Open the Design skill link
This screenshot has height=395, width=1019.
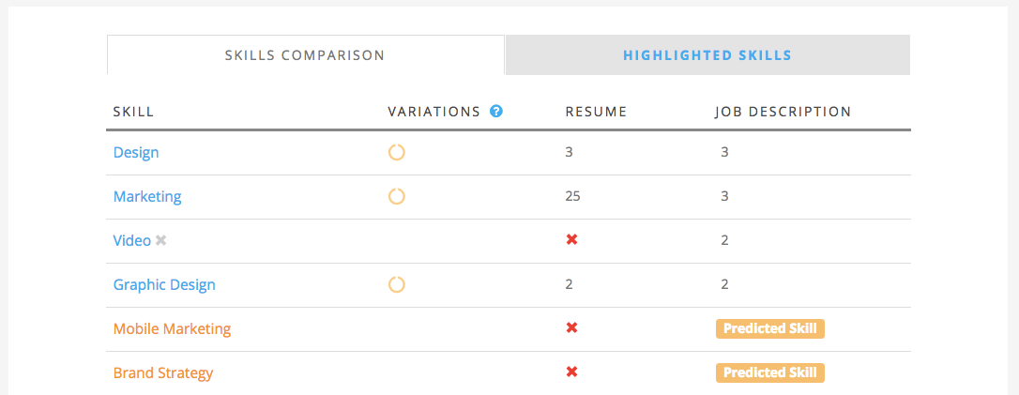[136, 153]
